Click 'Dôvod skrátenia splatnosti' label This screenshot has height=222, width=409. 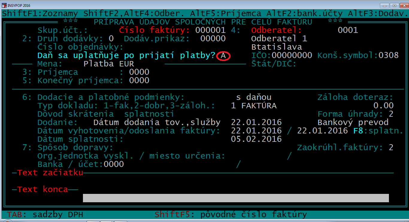[x=106, y=114]
